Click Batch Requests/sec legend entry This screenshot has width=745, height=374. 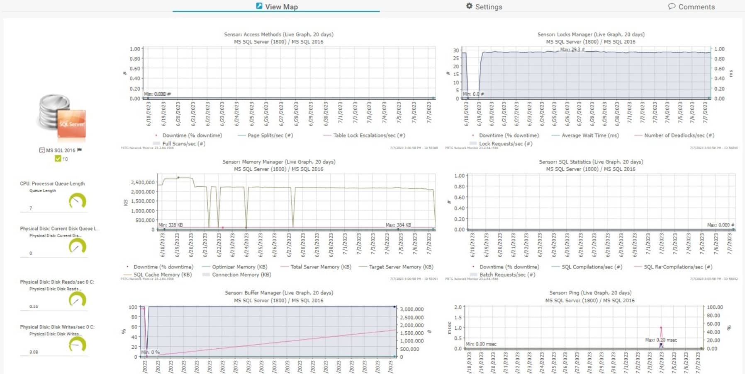click(503, 275)
